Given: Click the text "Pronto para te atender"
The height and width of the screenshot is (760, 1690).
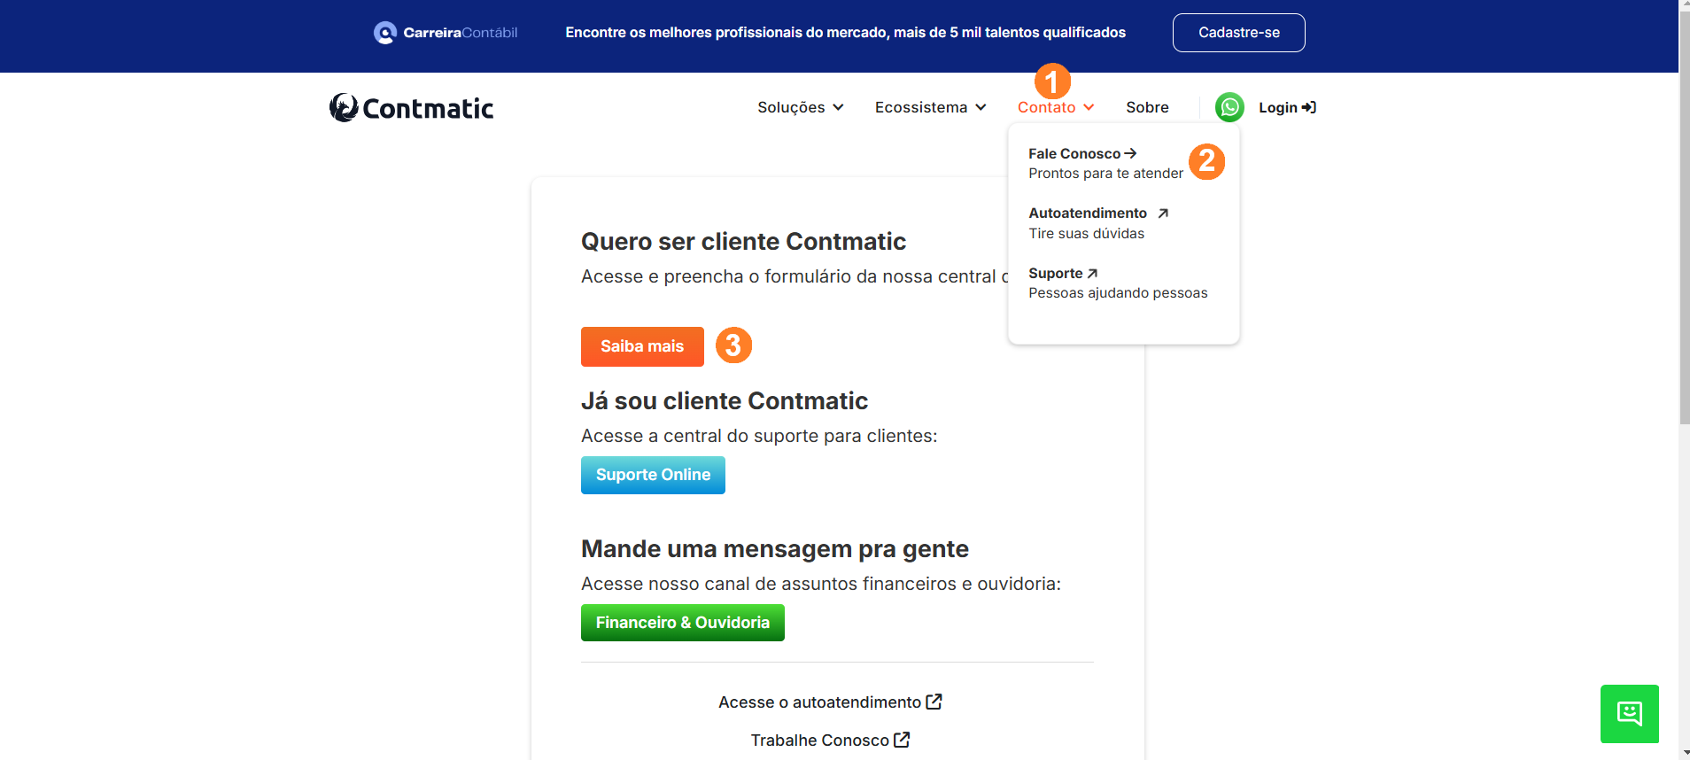Looking at the screenshot, I should pos(1105,174).
